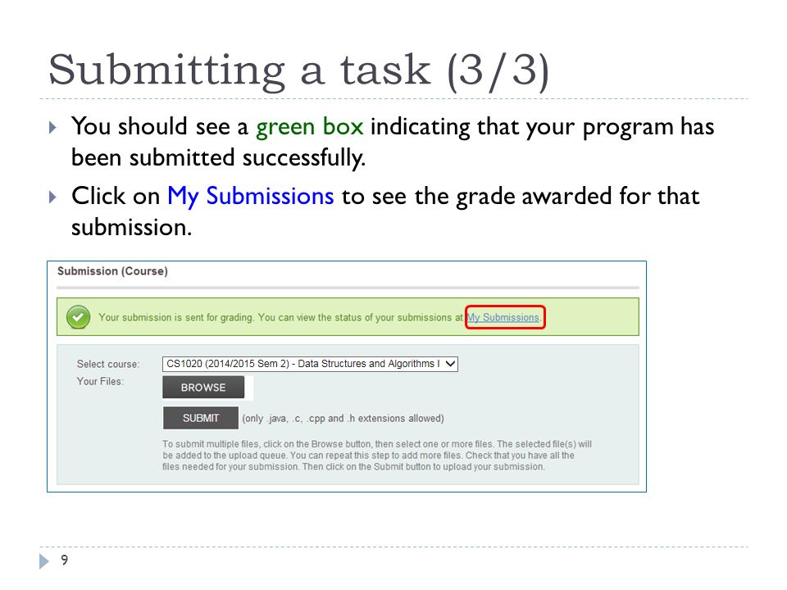
Task: Click the Select course label
Action: (108, 364)
